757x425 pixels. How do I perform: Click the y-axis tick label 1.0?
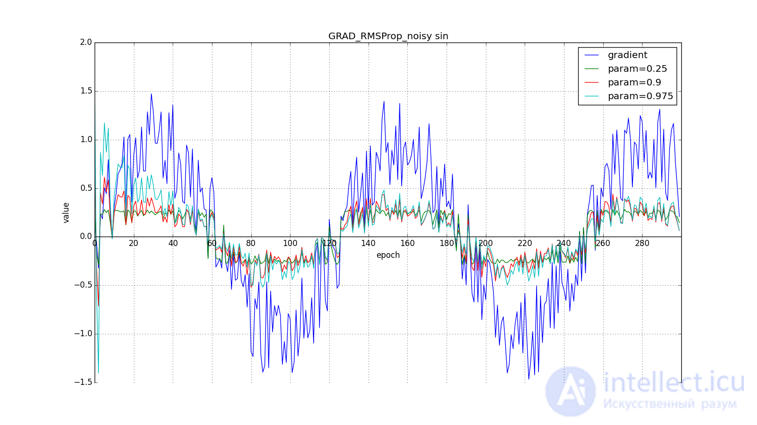pyautogui.click(x=86, y=139)
